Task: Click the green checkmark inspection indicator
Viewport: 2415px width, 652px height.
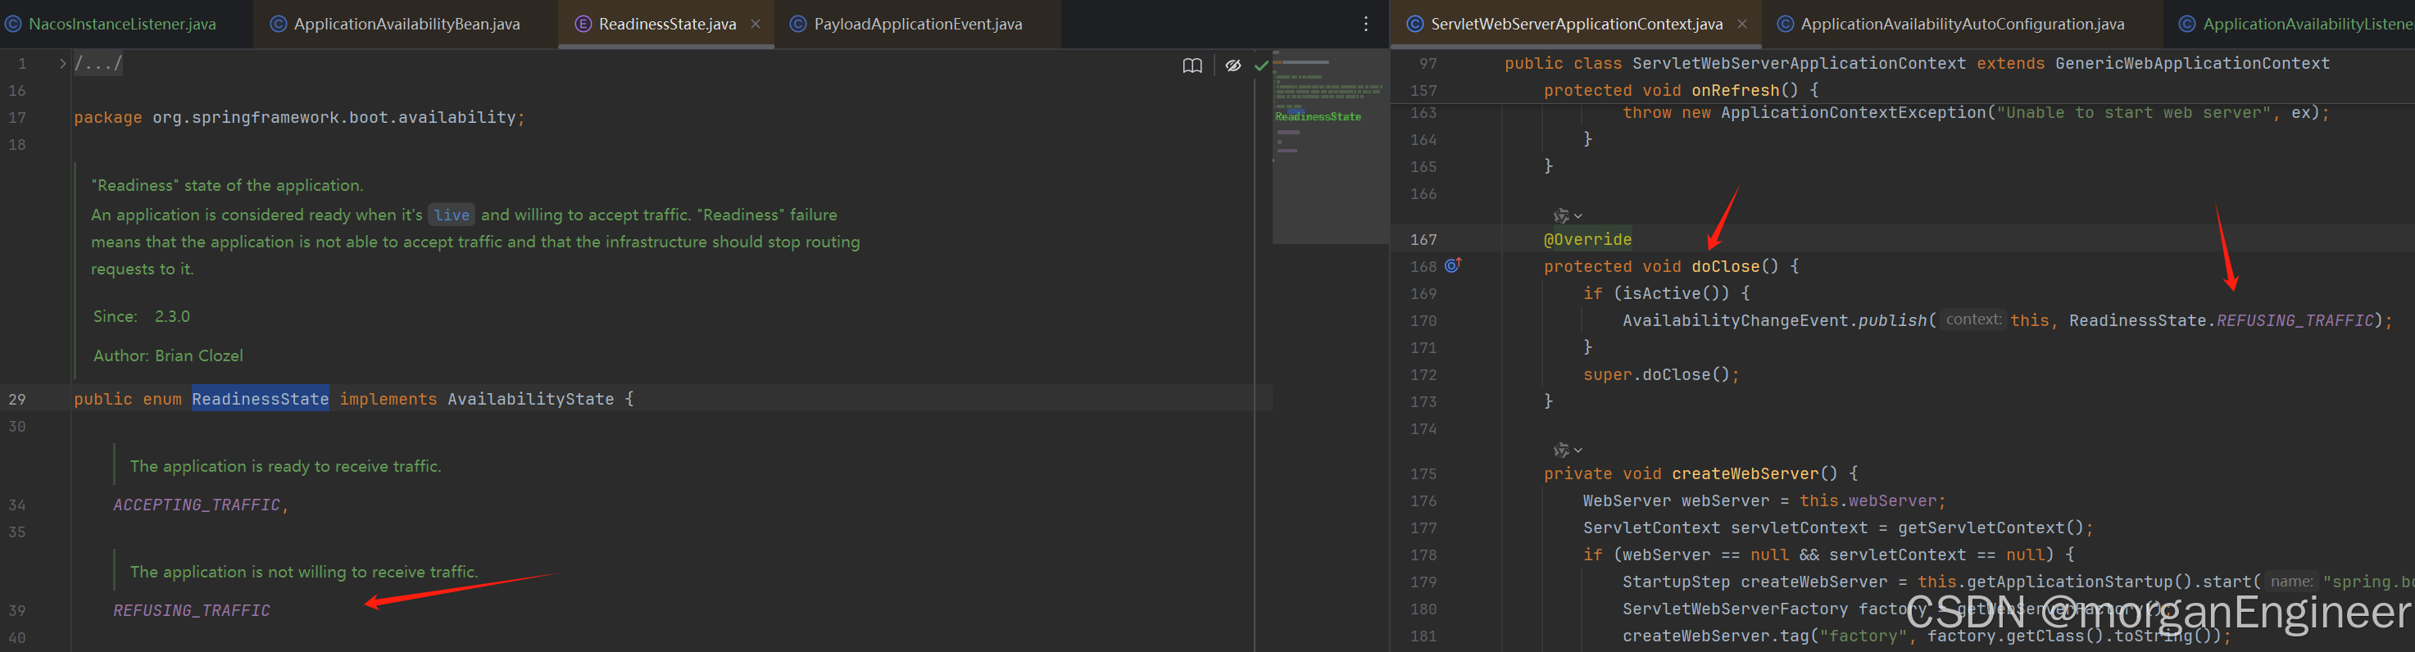Action: coord(1261,66)
